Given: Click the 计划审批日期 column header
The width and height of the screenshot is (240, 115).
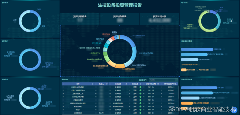Looking at the screenshot, I should tap(151, 84).
